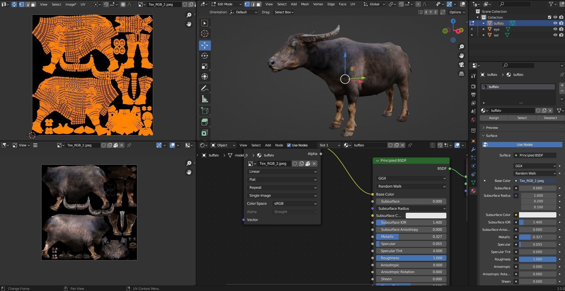
Task: Activate the Rotate tool in the viewport
Action: 205,56
